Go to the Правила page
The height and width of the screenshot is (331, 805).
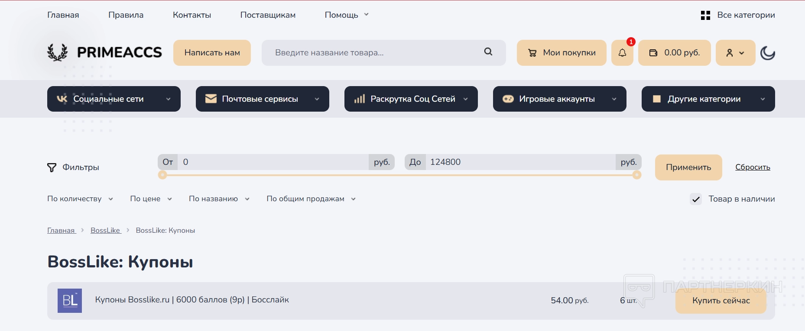[x=126, y=15]
